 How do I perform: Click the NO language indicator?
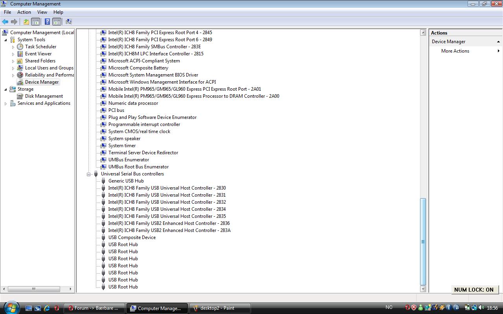(389, 308)
